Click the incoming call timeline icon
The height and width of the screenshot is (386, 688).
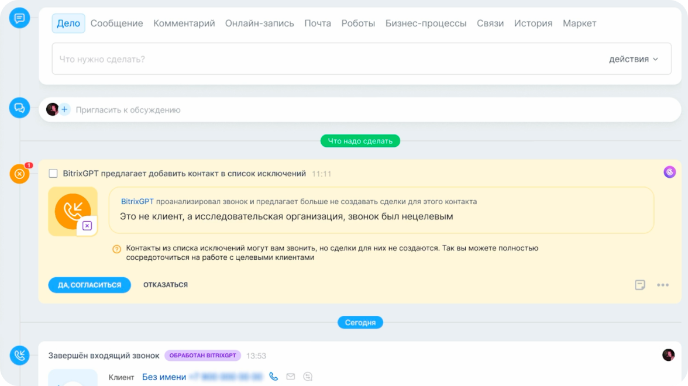coord(19,355)
